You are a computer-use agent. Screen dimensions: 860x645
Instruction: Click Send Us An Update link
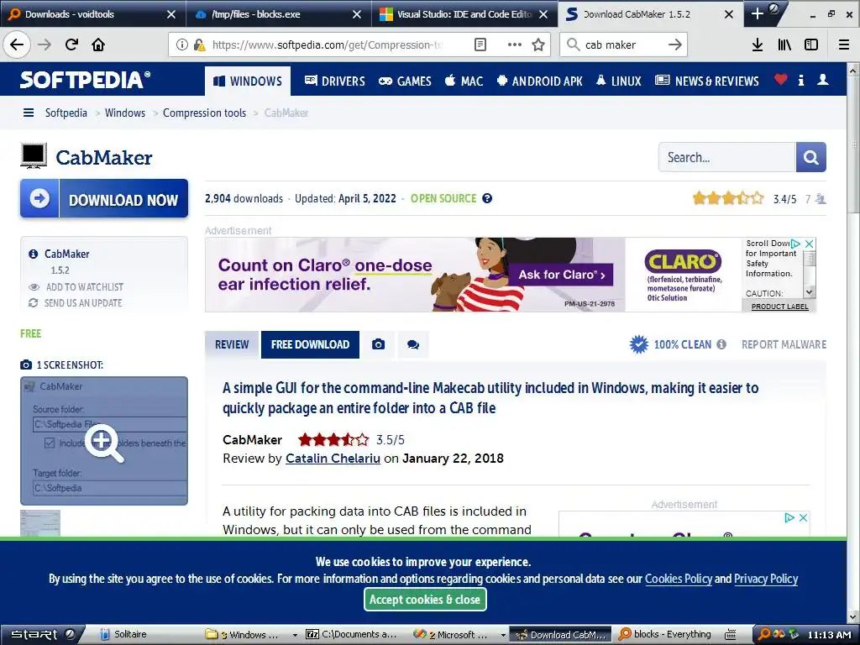tap(76, 302)
